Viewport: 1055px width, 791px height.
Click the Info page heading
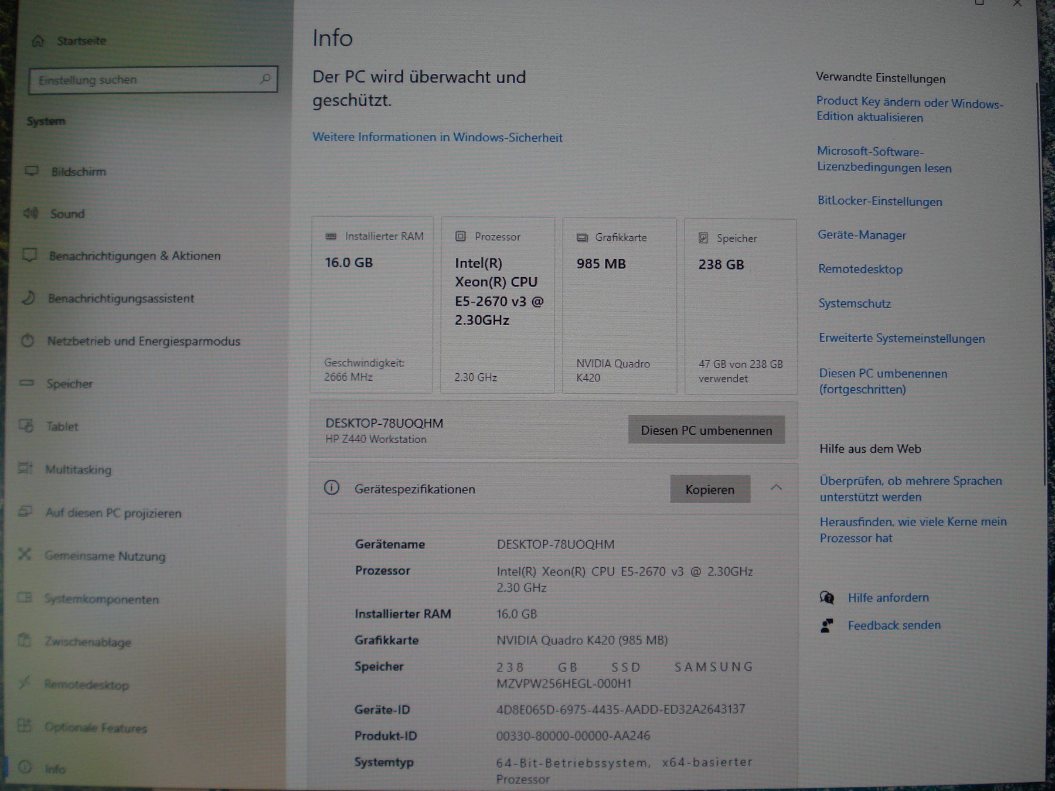pyautogui.click(x=332, y=38)
